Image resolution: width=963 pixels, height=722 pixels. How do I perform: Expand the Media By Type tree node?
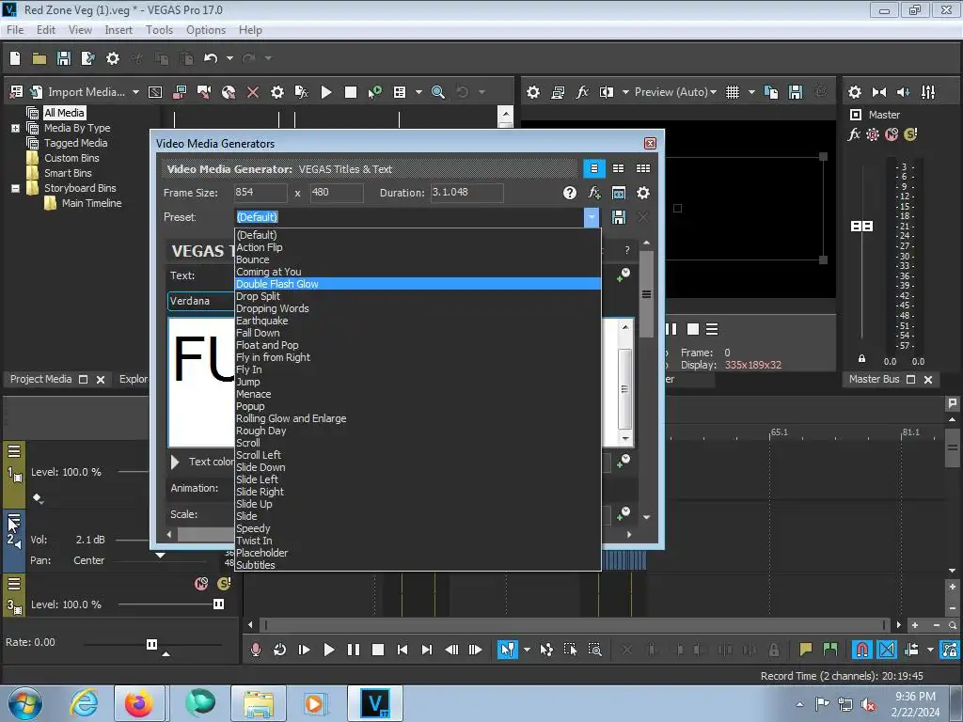(15, 128)
